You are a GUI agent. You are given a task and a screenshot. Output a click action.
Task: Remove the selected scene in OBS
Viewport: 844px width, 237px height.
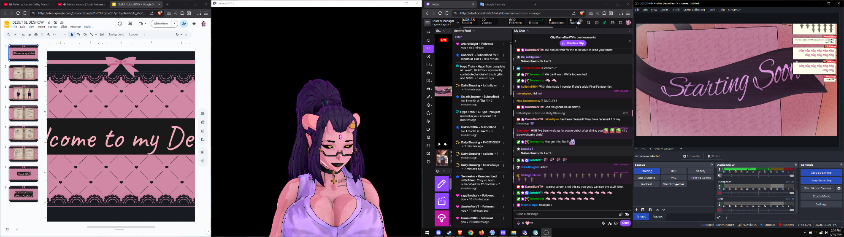coord(643,210)
